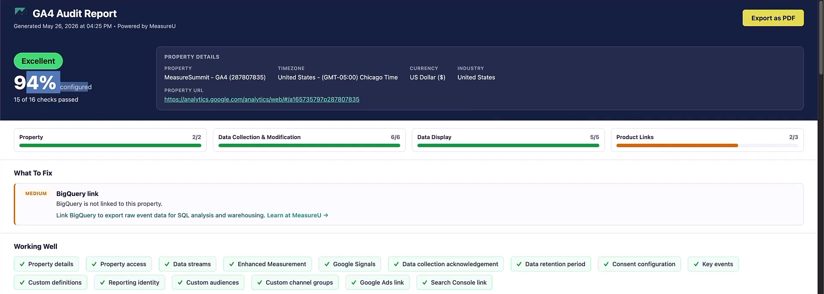This screenshot has width=824, height=294.
Task: Select the Property category card
Action: (x=110, y=140)
